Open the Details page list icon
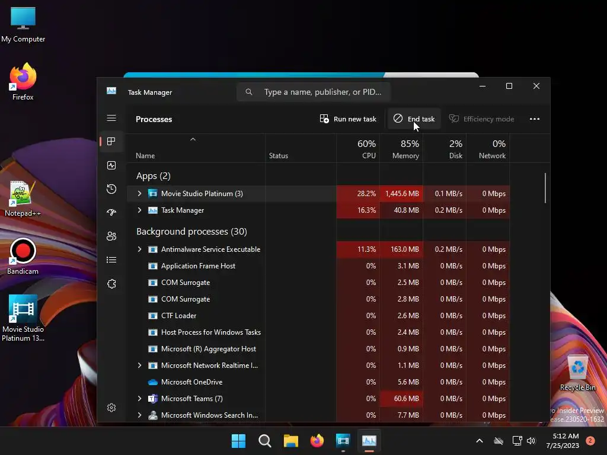 coord(111,259)
